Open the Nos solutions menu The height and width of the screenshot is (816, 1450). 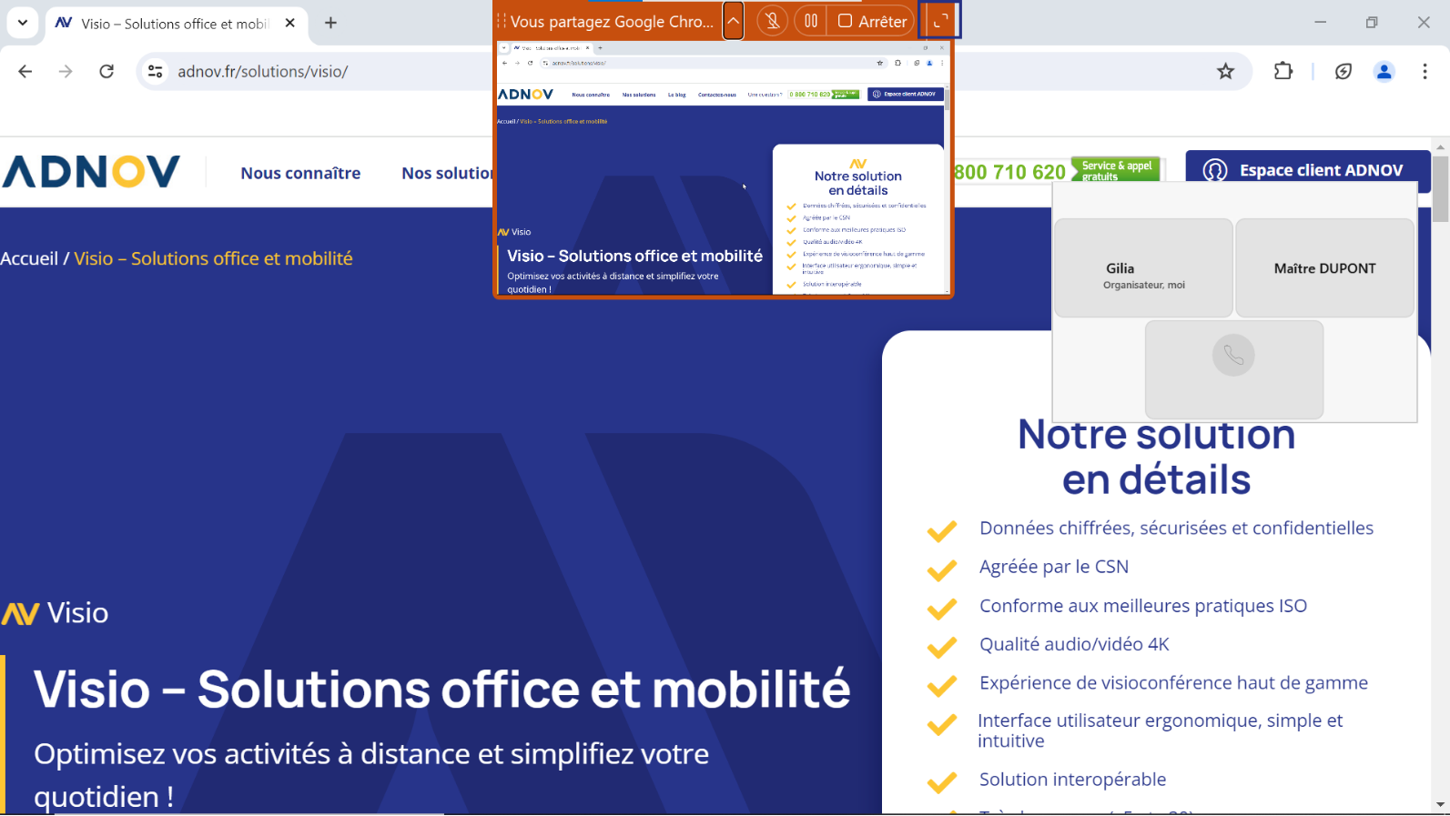pos(448,173)
